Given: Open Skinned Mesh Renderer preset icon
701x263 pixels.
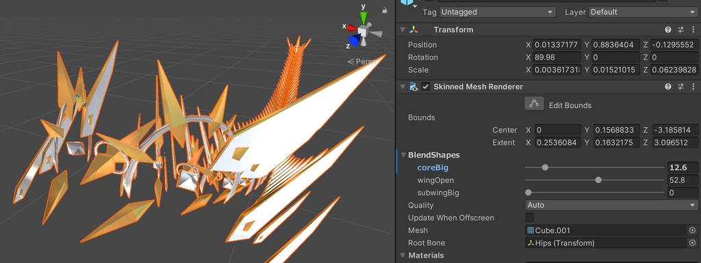Looking at the screenshot, I should pyautogui.click(x=681, y=87).
